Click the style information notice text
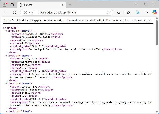The height and width of the screenshot is (114, 159). pyautogui.click(x=77, y=20)
